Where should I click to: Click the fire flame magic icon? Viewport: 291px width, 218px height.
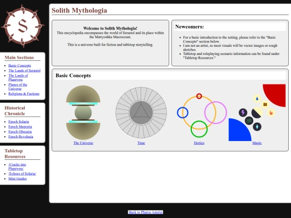tap(271, 112)
